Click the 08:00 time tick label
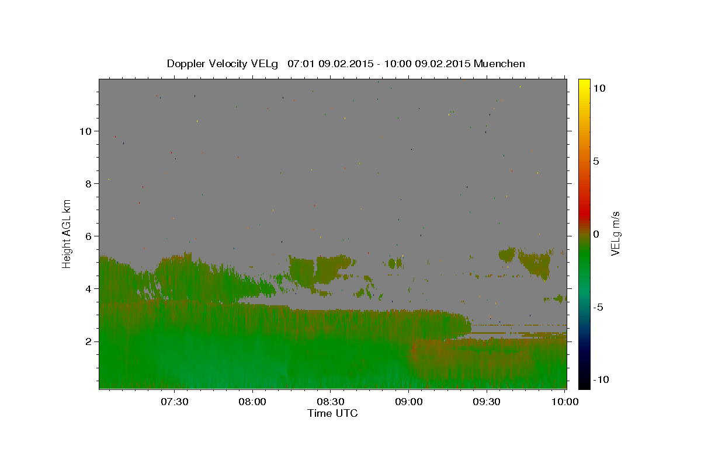Image resolution: width=701 pixels, height=467 pixels. 253,402
